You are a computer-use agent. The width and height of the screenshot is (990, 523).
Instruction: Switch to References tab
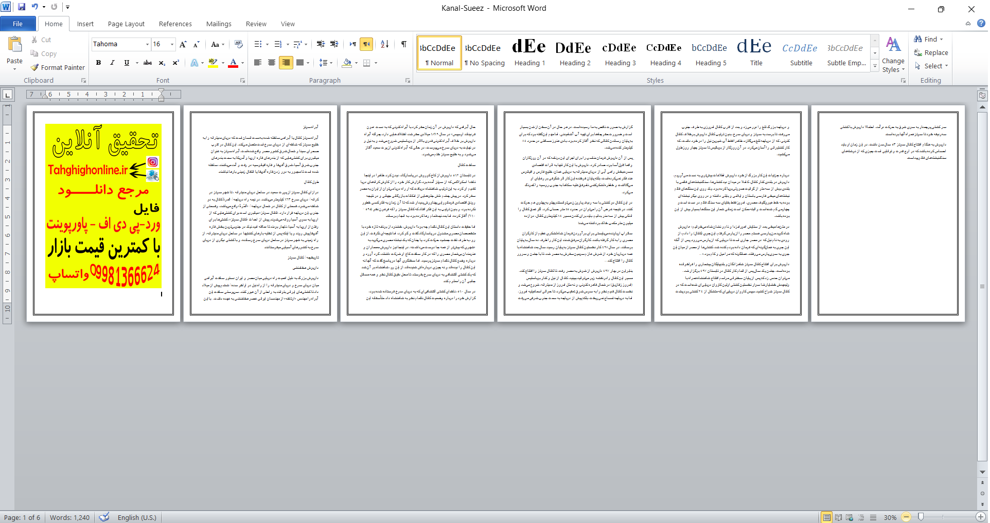(x=175, y=24)
